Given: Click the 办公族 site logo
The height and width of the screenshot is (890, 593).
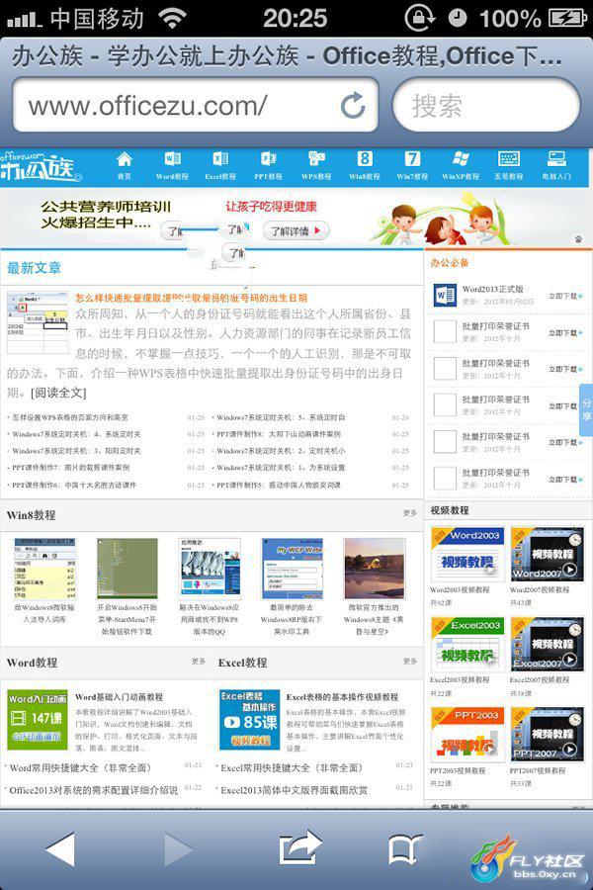Looking at the screenshot, I should tap(40, 167).
